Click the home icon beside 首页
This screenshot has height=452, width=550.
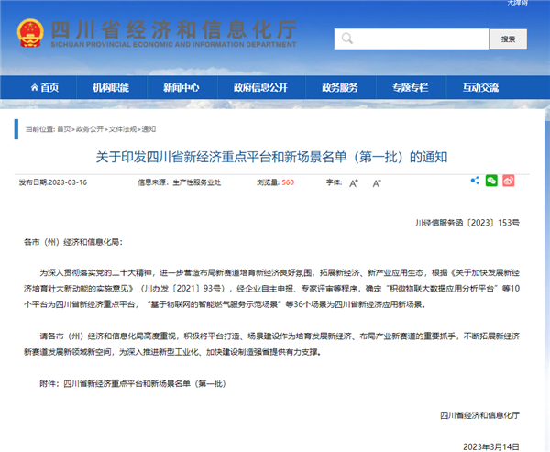coord(30,87)
